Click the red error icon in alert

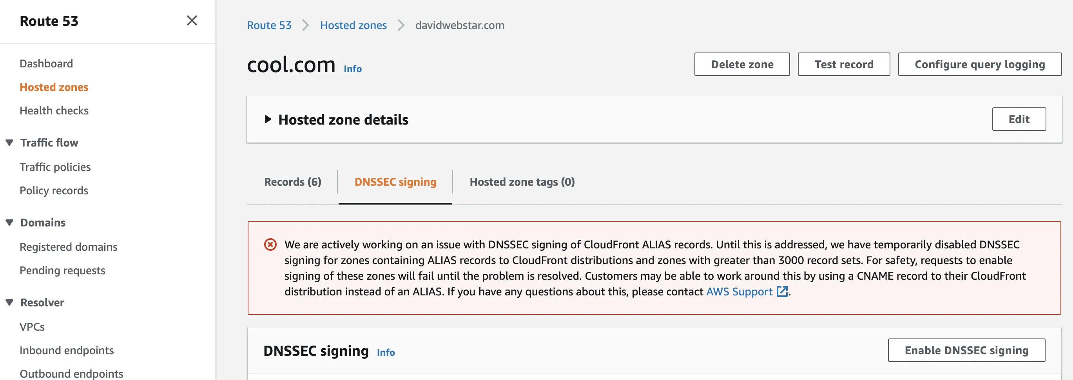tap(270, 244)
